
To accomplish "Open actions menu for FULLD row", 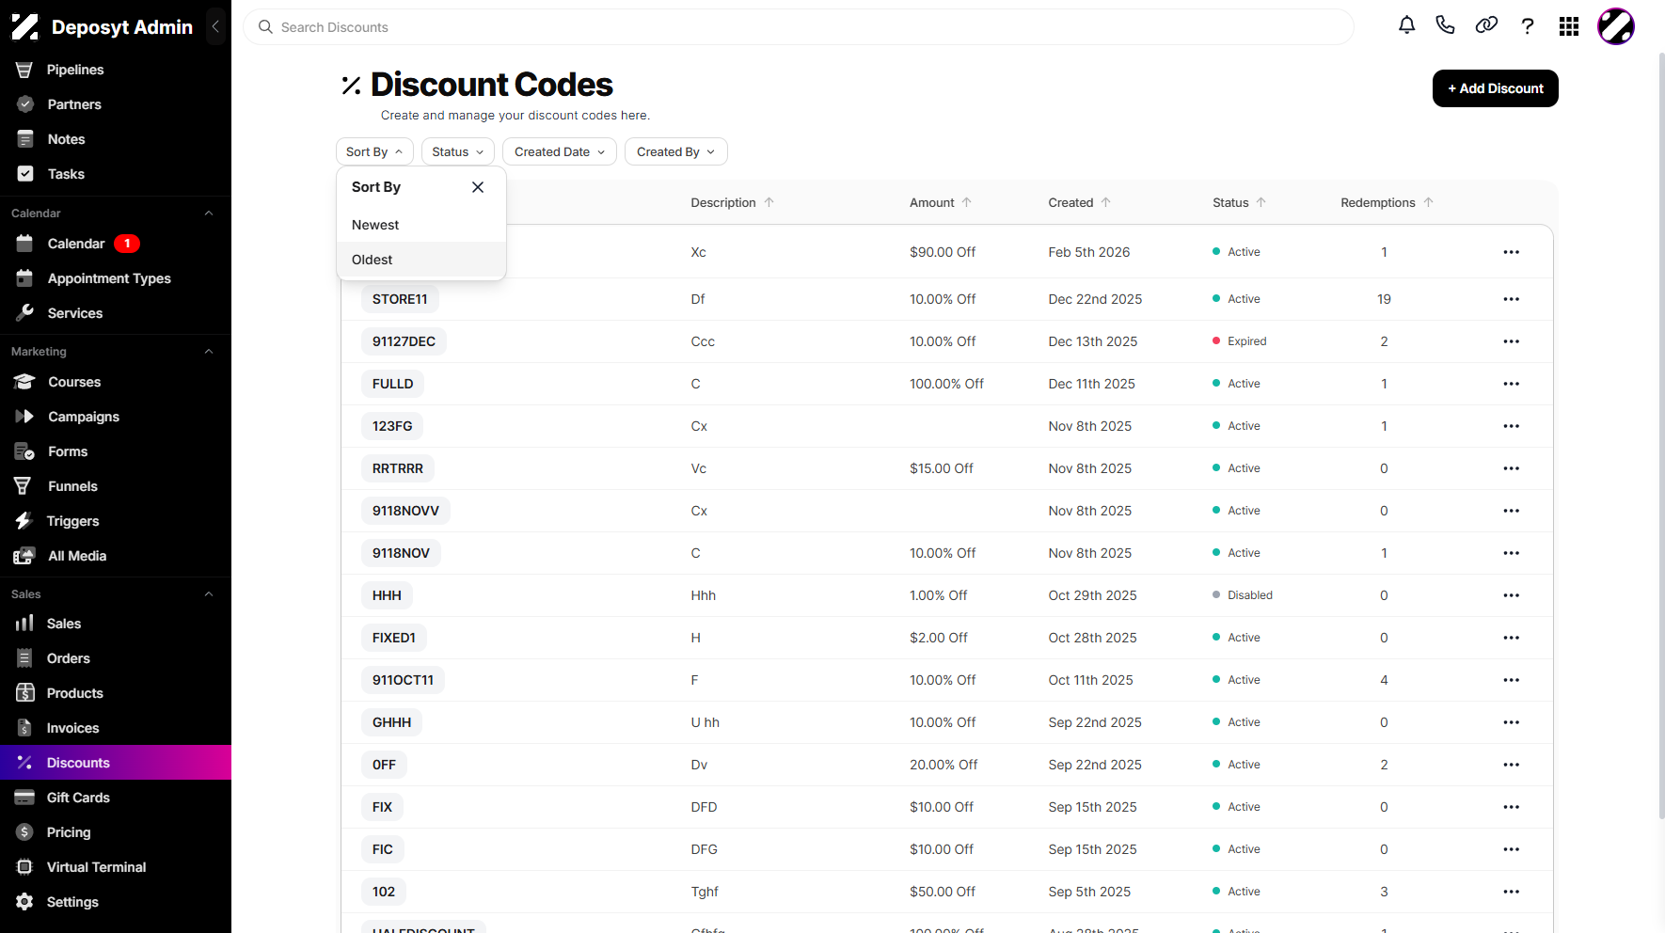I will (x=1512, y=384).
